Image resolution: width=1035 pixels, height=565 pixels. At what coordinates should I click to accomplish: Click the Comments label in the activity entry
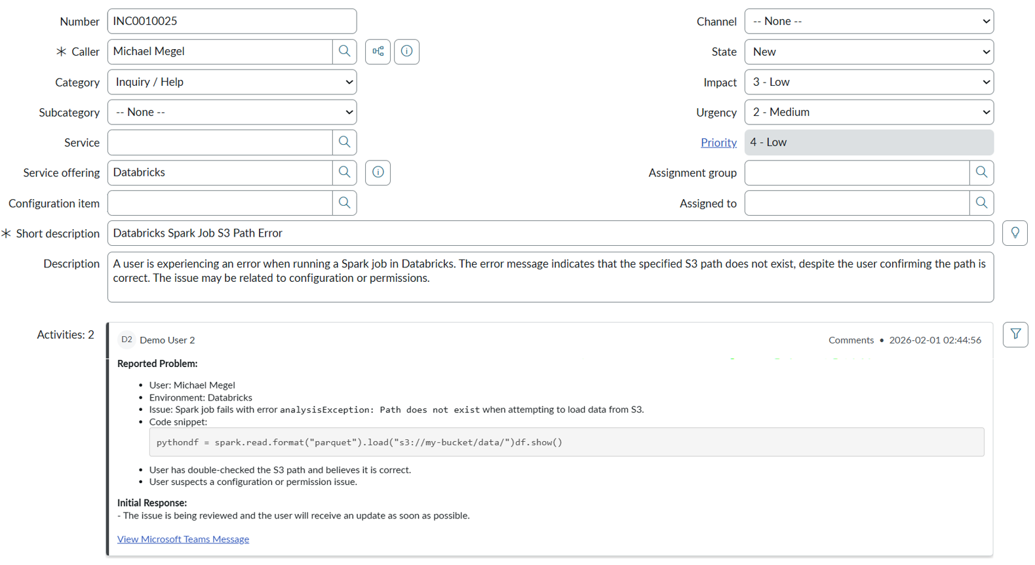(x=851, y=340)
